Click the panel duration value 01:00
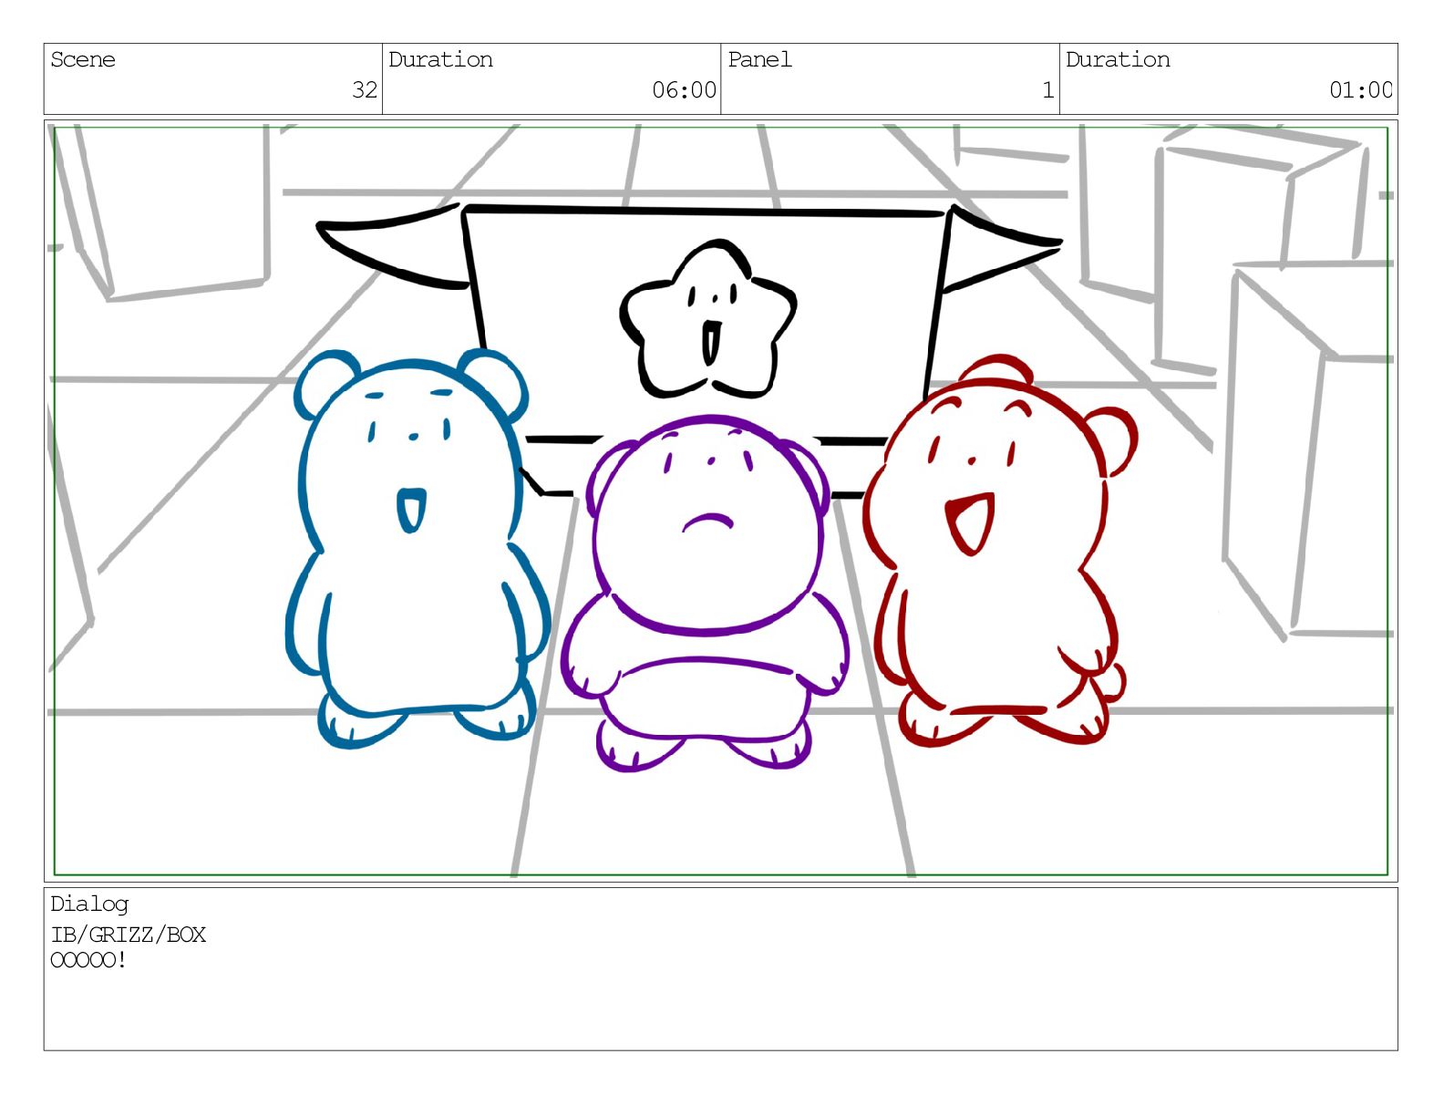1444x1116 pixels. pyautogui.click(x=1361, y=90)
